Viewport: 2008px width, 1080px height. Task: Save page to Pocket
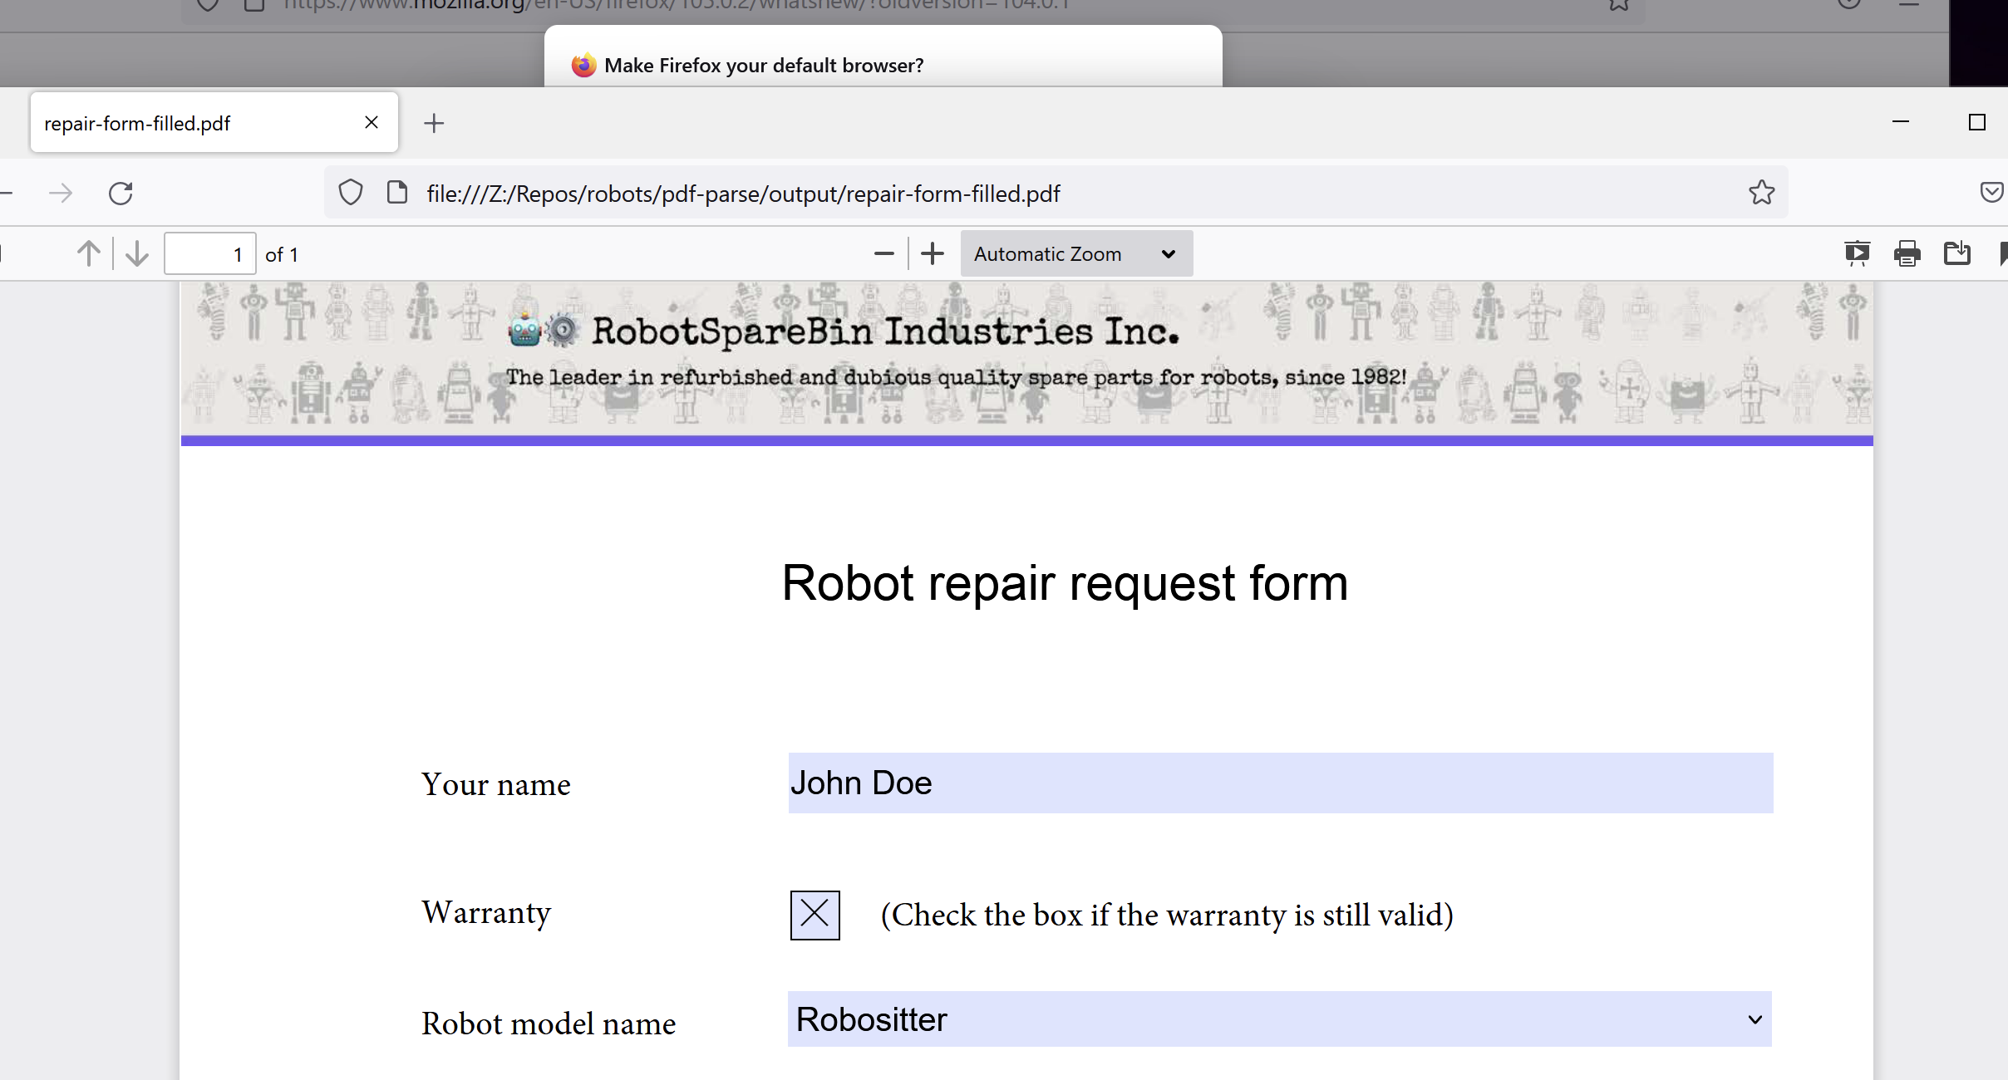point(1993,192)
